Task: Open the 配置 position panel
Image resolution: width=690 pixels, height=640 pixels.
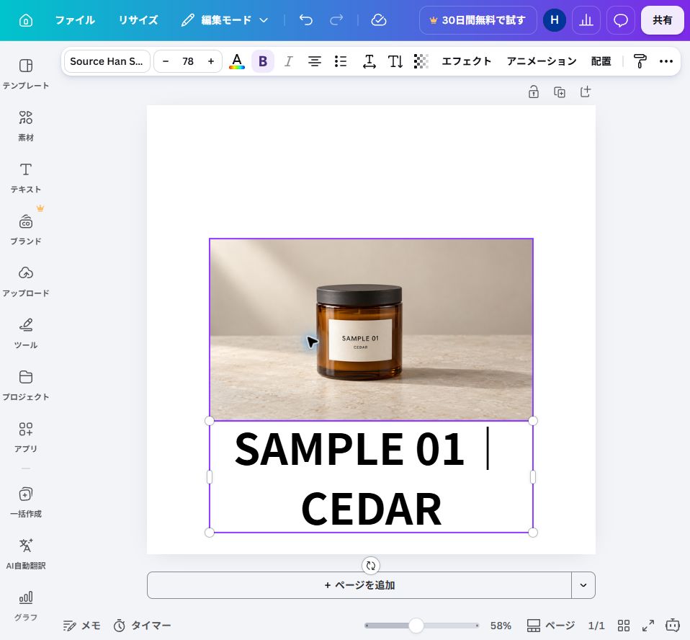Action: [601, 61]
